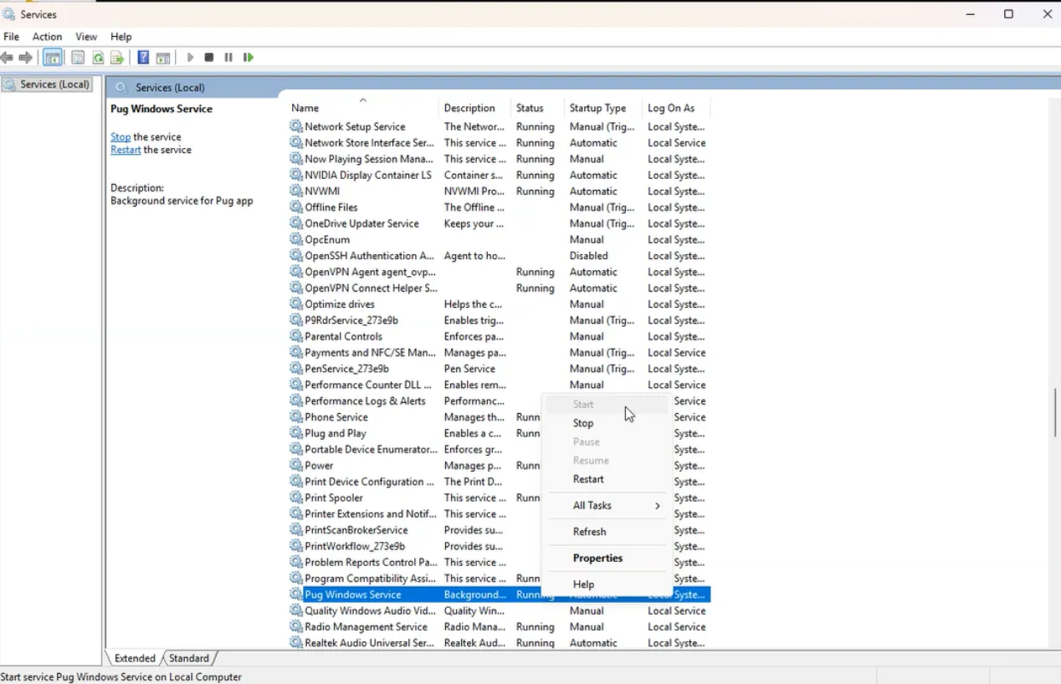Choose Stop in the context menu

607,423
